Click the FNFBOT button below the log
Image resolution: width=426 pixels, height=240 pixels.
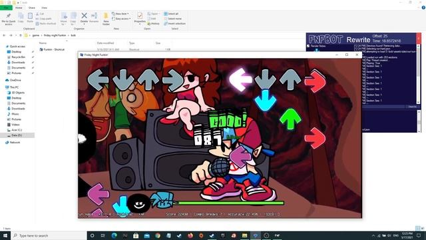(x=412, y=107)
